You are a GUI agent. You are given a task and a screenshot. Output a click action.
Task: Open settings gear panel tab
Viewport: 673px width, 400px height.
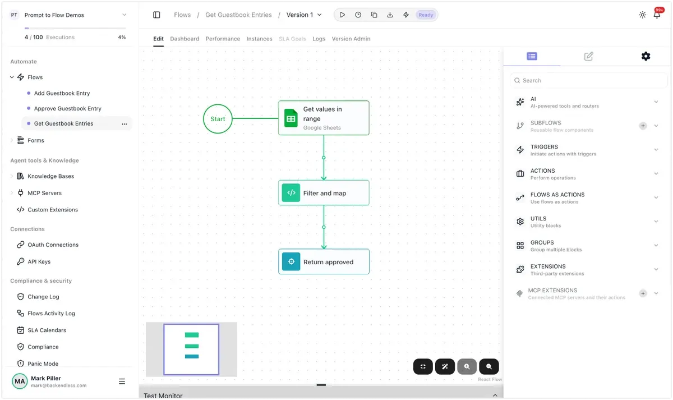pos(646,56)
